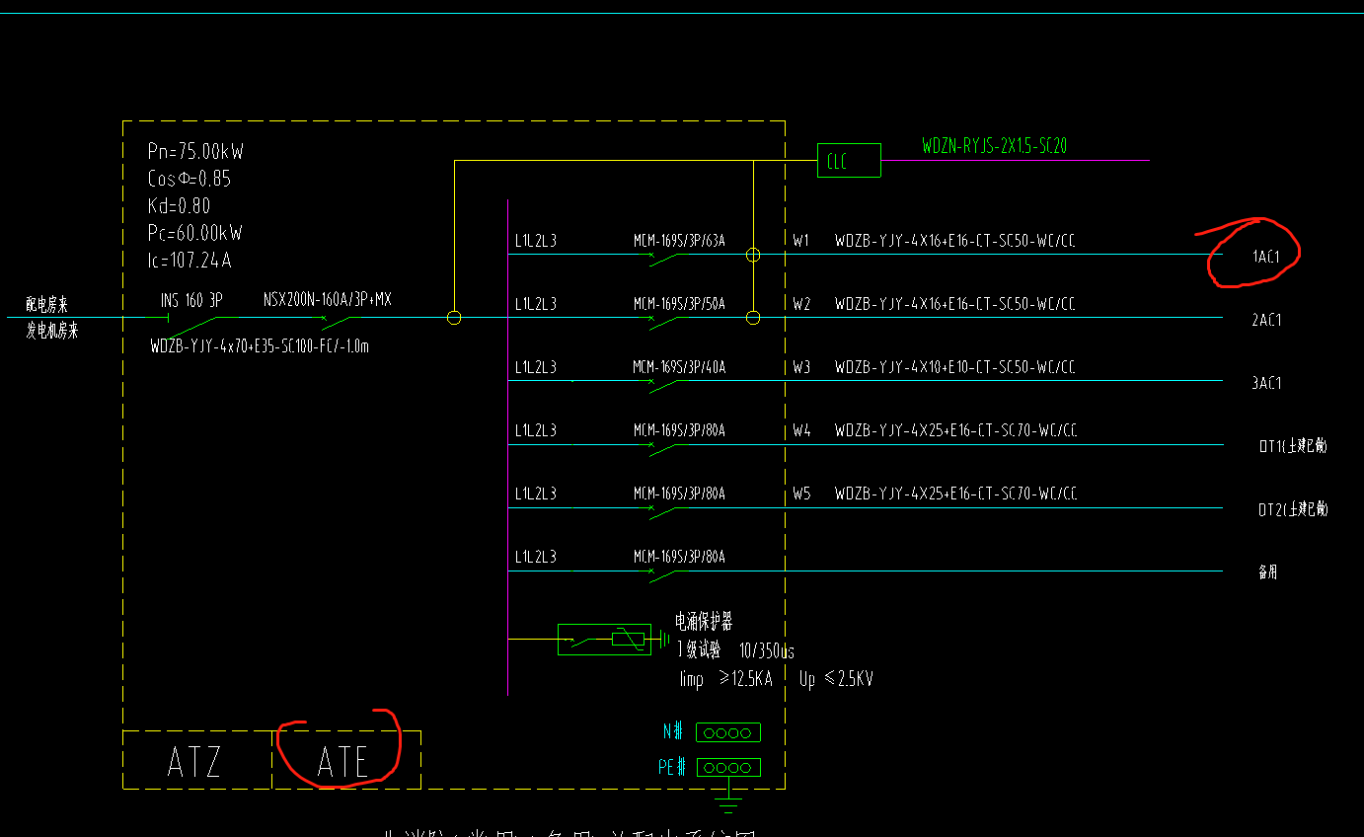
Task: Click the W4 circuit number
Action: (x=800, y=430)
